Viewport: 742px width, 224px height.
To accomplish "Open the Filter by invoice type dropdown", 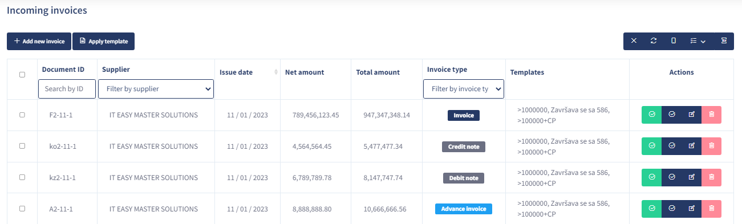I will [x=464, y=89].
